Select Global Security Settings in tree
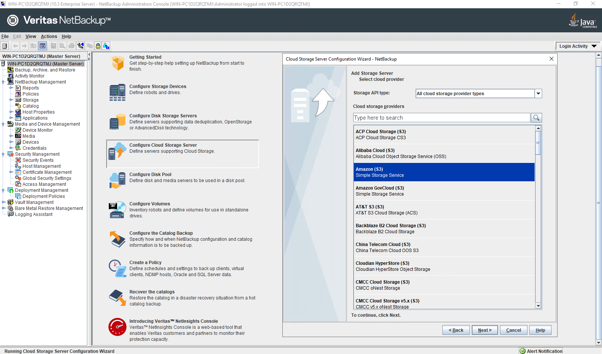This screenshot has width=602, height=354. click(x=47, y=178)
